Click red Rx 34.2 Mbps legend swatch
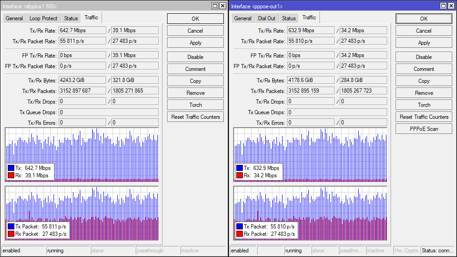 pyautogui.click(x=240, y=175)
